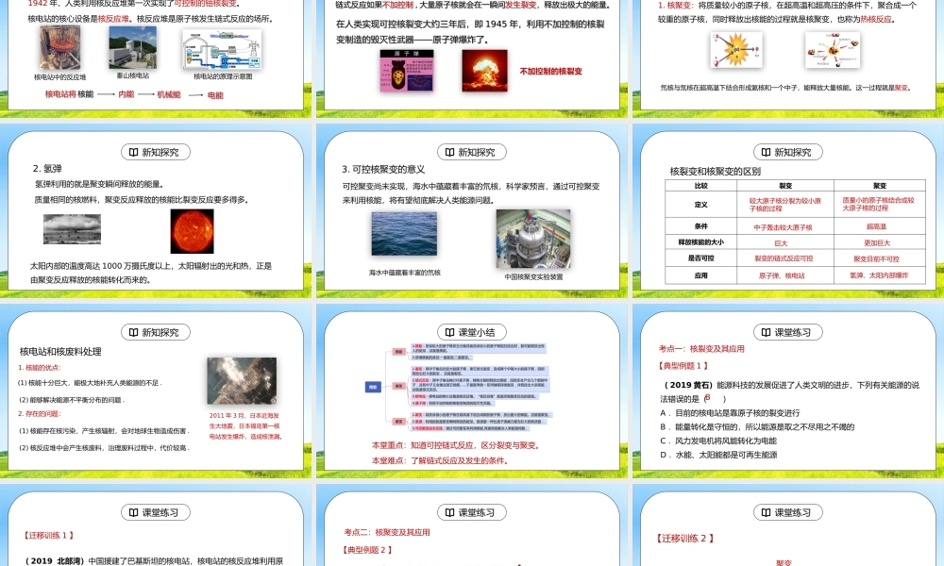
Task: Click the label 【迁移训练 2】
Action: click(x=685, y=539)
